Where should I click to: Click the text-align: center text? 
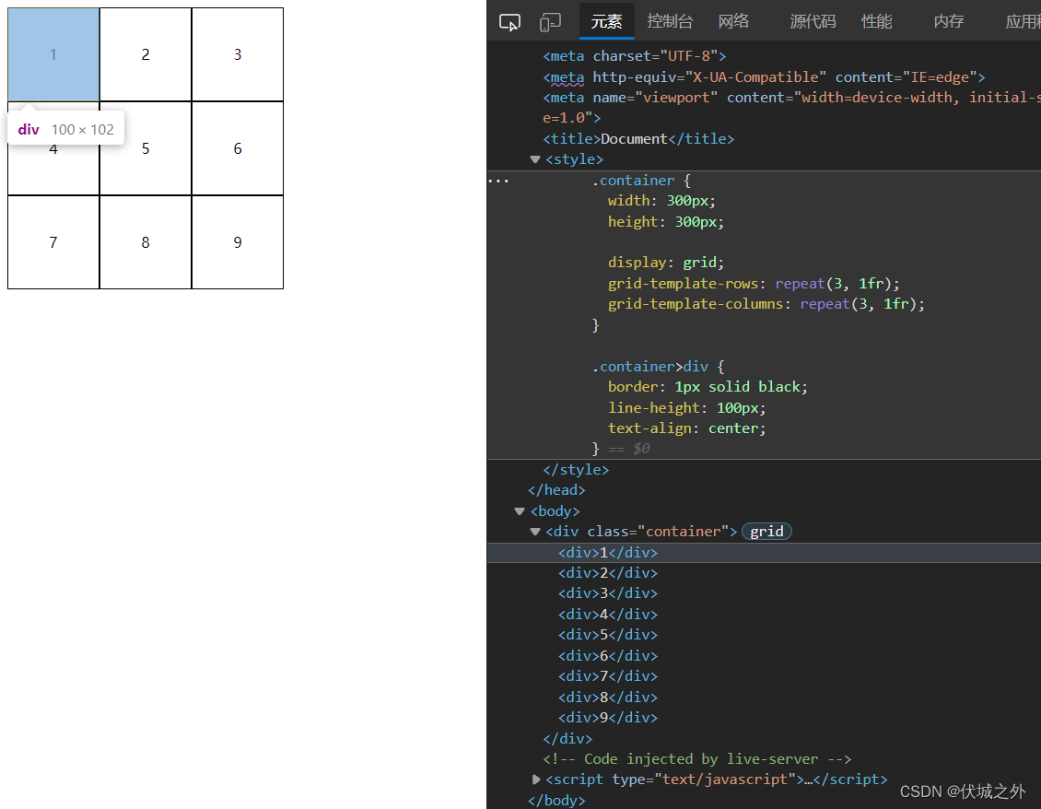[686, 428]
